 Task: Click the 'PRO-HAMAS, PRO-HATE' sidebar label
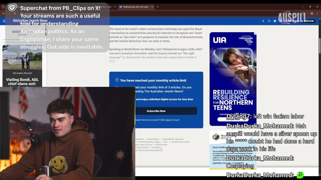click(x=22, y=73)
